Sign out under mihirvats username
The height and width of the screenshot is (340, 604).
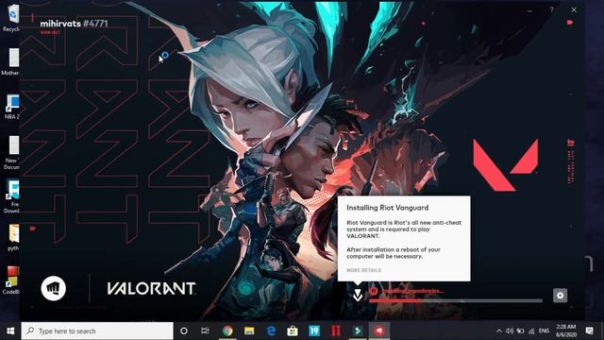click(x=50, y=33)
